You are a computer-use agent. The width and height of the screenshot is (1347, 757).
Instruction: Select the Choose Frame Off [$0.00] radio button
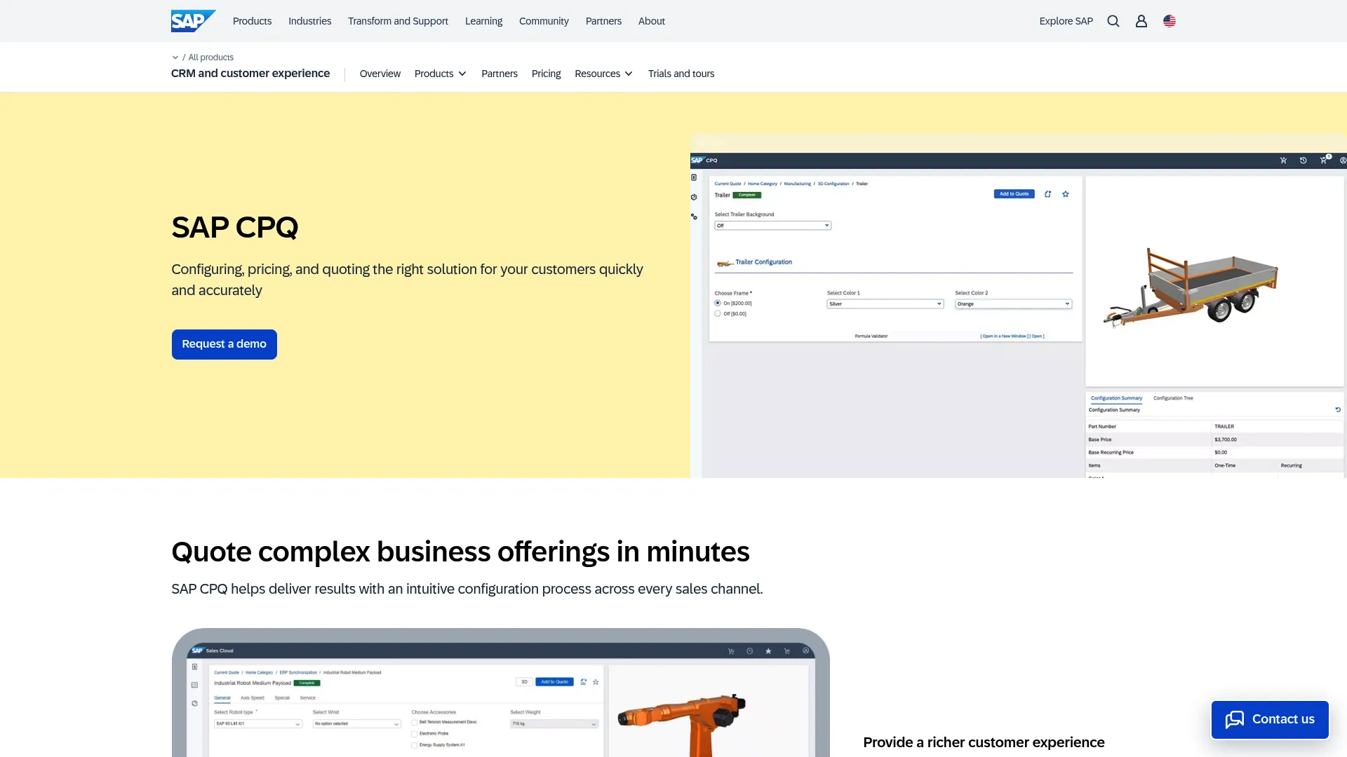tap(718, 314)
